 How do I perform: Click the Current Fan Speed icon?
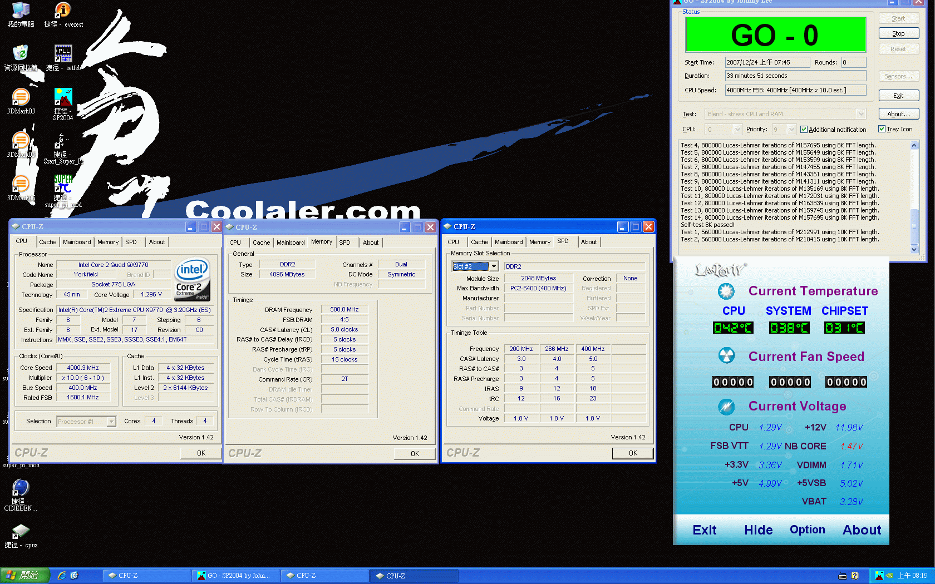(x=726, y=355)
